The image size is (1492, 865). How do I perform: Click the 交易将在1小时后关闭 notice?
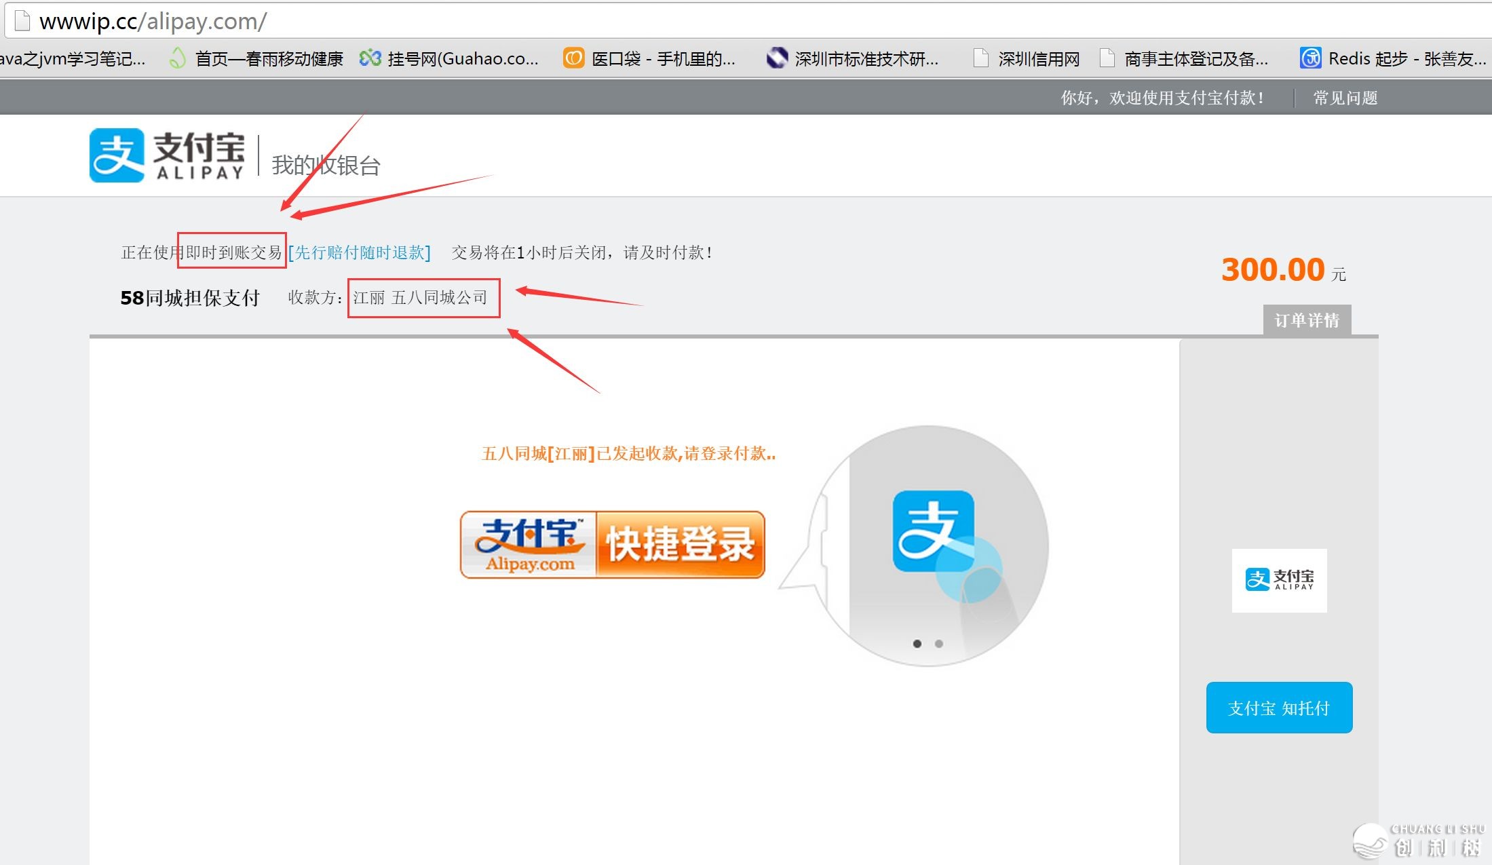582,252
